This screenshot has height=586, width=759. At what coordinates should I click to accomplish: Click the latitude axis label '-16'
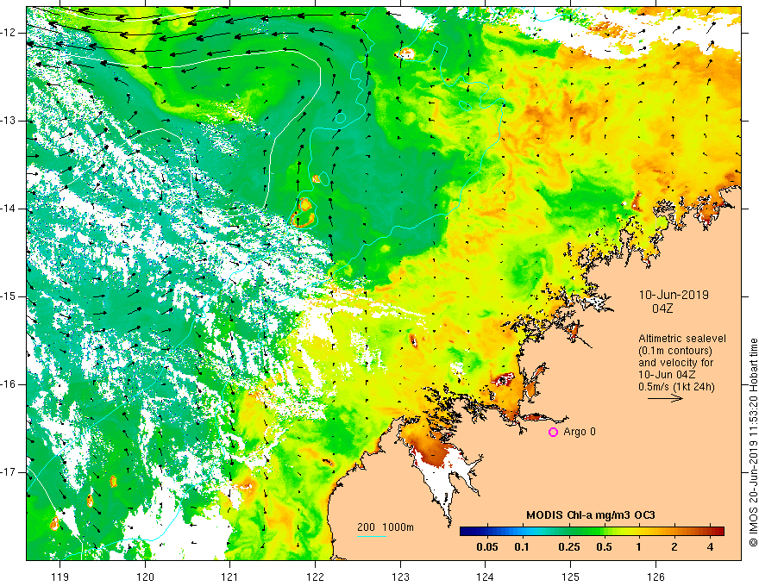click(x=9, y=384)
